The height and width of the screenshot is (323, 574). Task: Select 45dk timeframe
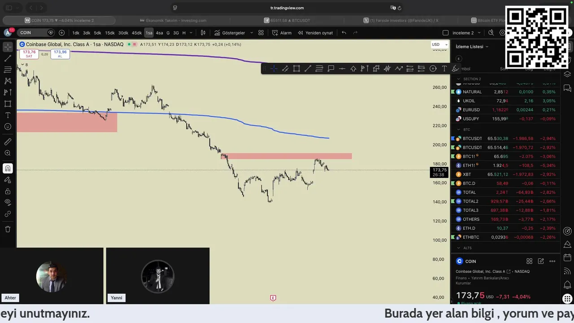(137, 33)
